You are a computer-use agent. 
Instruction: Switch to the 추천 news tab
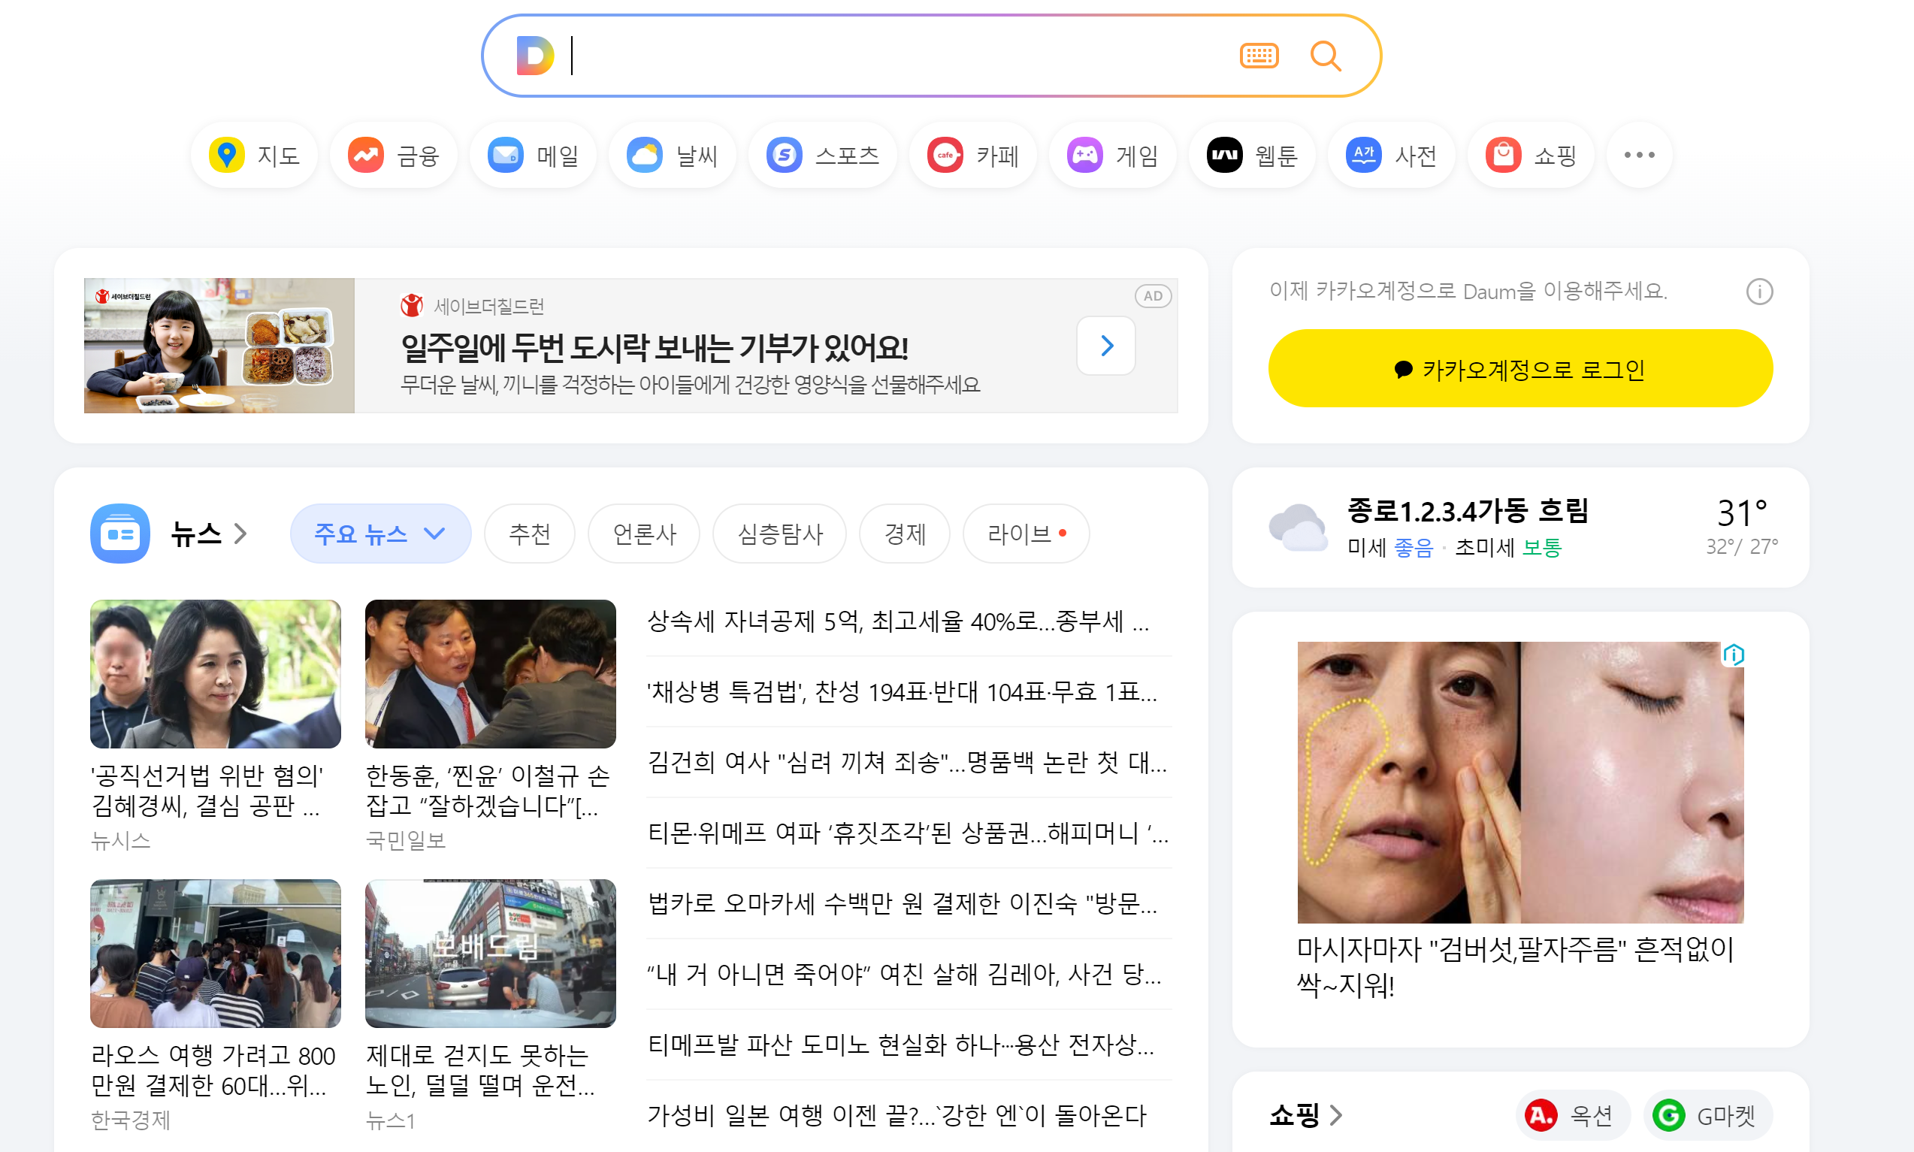(x=529, y=534)
